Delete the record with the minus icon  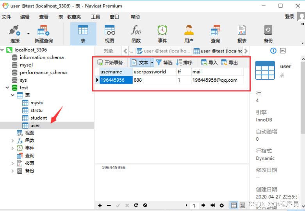(x=109, y=206)
